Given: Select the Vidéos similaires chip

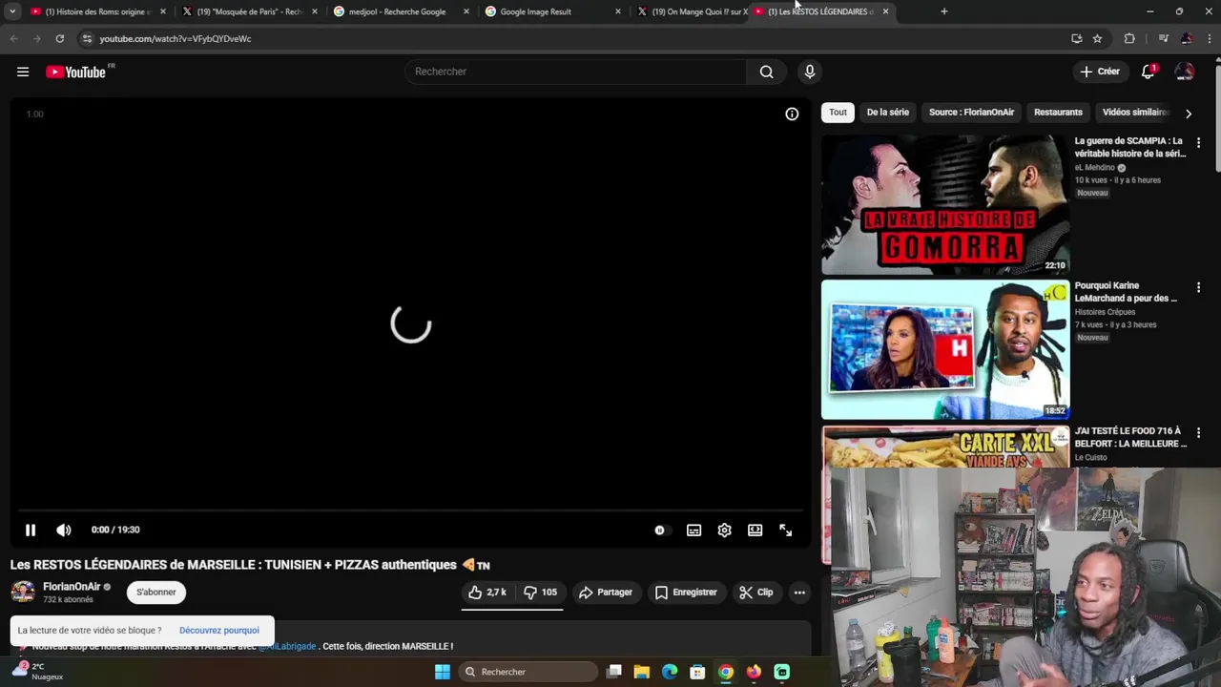Looking at the screenshot, I should tap(1134, 113).
